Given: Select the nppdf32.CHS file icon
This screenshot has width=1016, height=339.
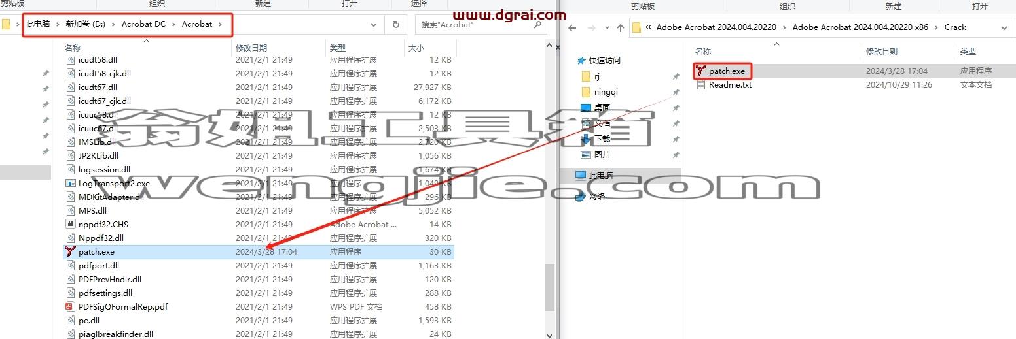Looking at the screenshot, I should [x=71, y=225].
